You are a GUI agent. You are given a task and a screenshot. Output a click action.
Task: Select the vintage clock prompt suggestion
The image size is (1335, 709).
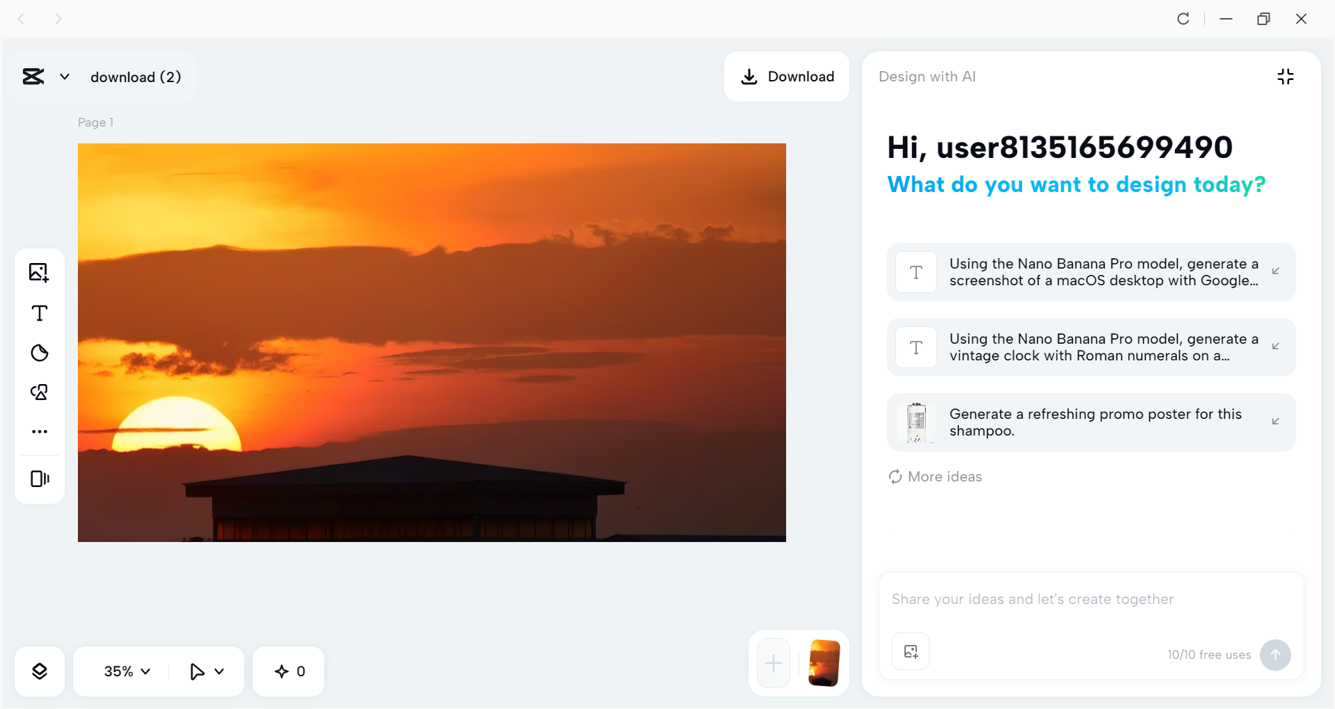point(1090,346)
